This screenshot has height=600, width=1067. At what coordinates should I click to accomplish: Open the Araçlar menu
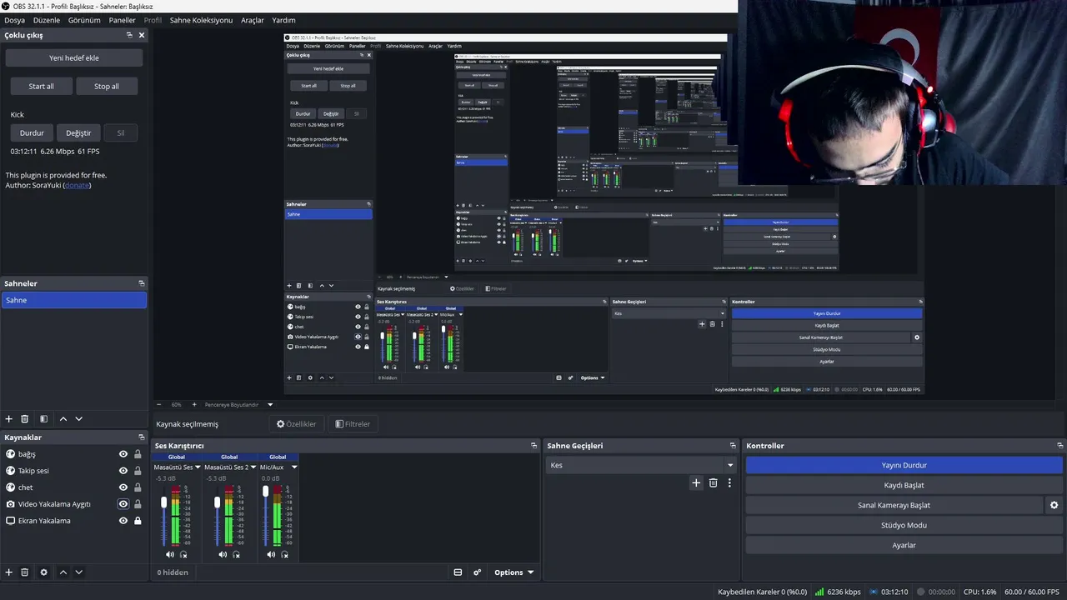pos(253,20)
